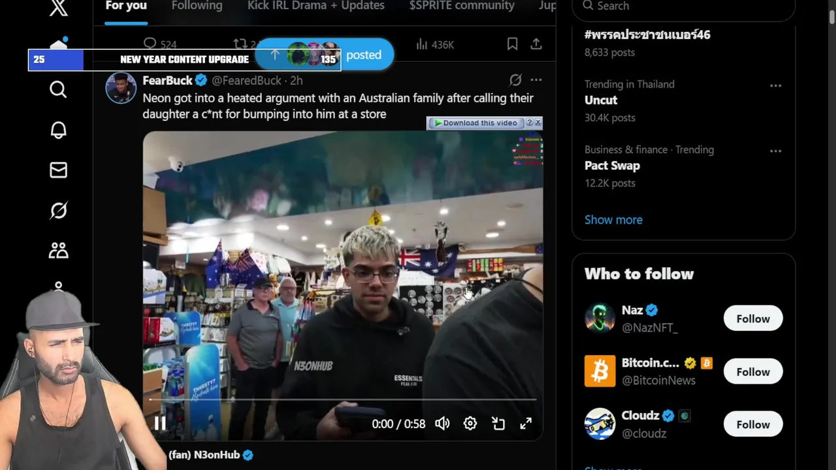836x470 pixels.
Task: Click the Search input field
Action: pyautogui.click(x=683, y=7)
